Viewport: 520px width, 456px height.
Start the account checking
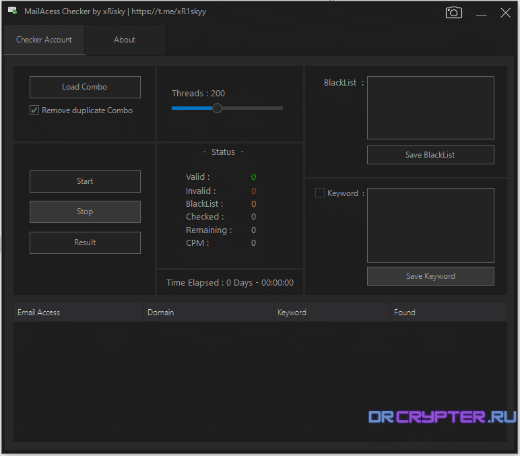(85, 181)
